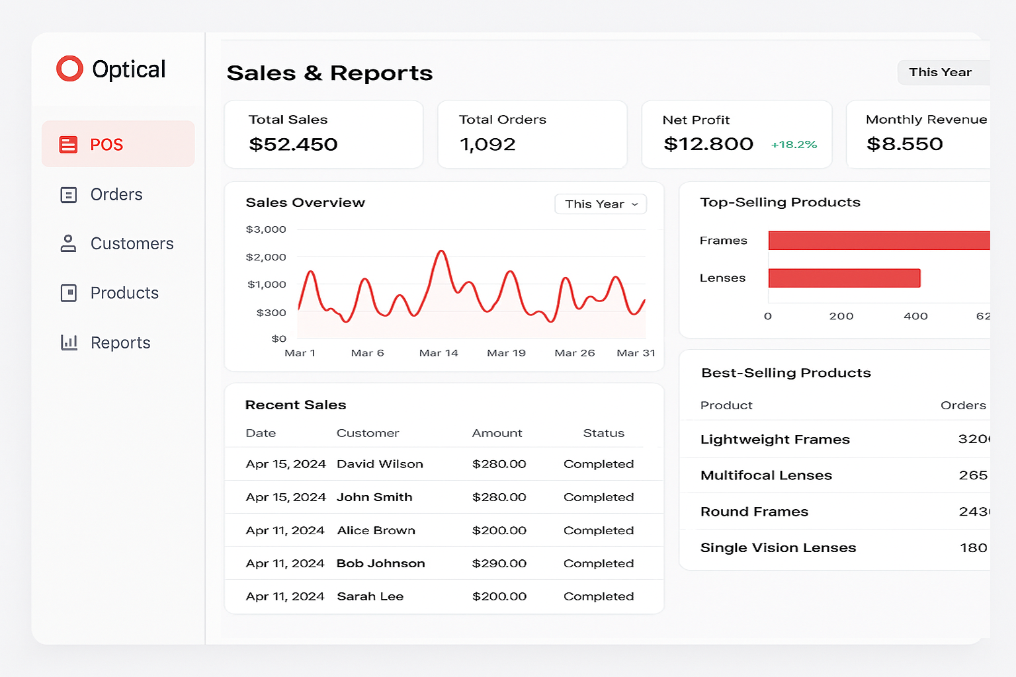1016x677 pixels.
Task: Go to the Orders menu item
Action: pyautogui.click(x=116, y=194)
